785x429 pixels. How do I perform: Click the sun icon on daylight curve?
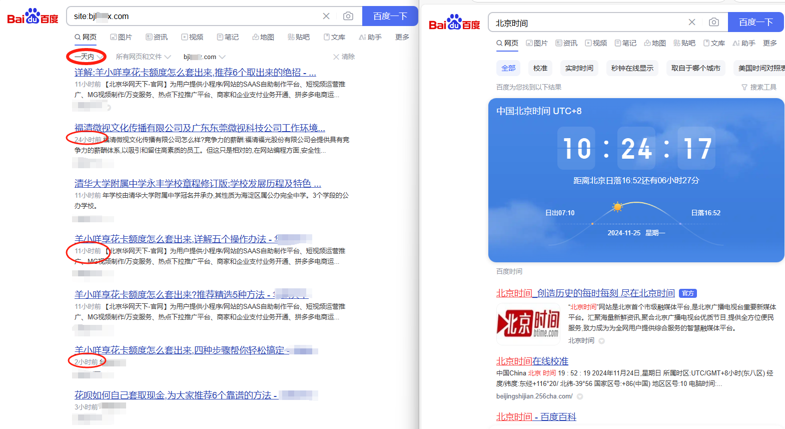coord(617,207)
